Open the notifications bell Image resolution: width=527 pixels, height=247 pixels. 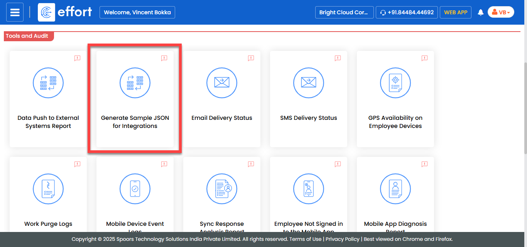[480, 12]
